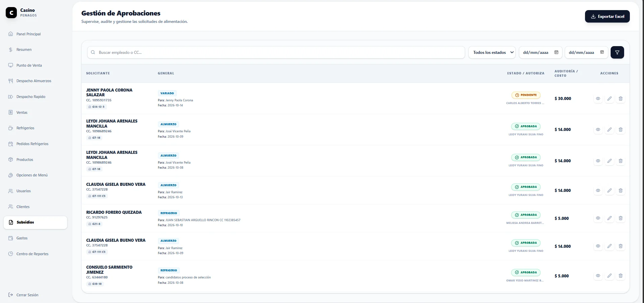Open Punto de Venta
The image size is (644, 303).
pos(35,65)
